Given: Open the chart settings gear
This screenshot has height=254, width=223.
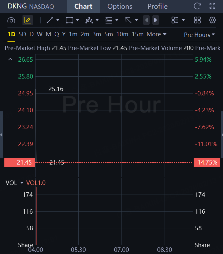Looking at the screenshot, I should point(212,20).
